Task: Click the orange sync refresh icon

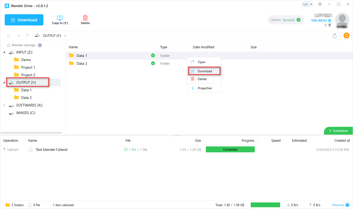Action: [346, 35]
